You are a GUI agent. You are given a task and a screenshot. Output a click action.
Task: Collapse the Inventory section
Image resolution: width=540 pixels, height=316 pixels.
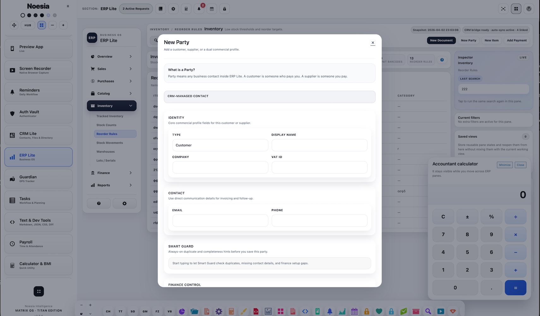[112, 106]
